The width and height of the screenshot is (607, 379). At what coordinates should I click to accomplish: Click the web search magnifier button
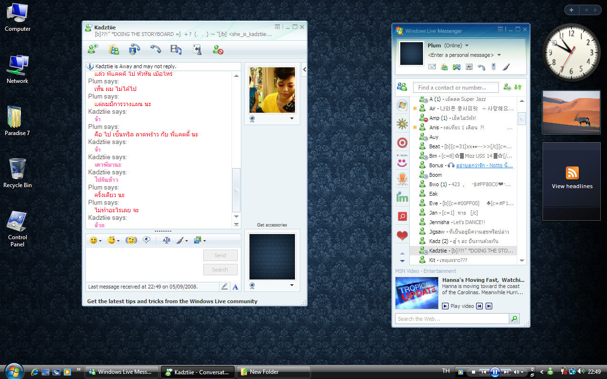point(514,319)
